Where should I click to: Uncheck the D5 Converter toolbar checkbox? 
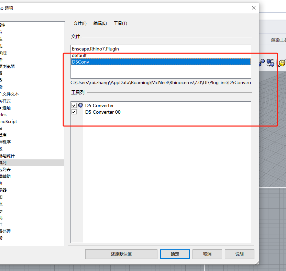click(74, 105)
